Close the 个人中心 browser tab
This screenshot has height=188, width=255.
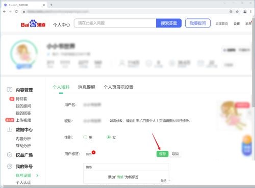(x=44, y=5)
